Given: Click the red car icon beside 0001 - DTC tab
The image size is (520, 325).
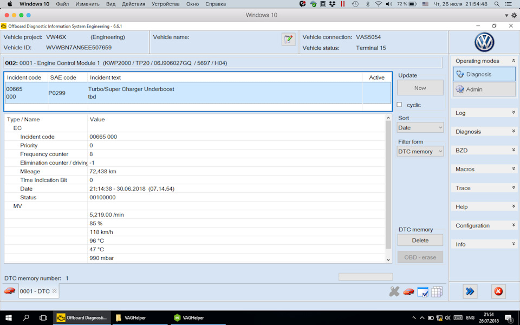Looking at the screenshot, I should 10,291.
